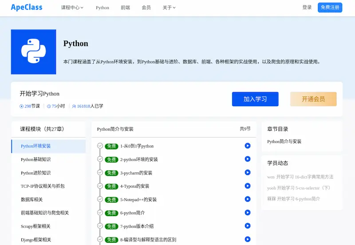
Task: Toggle completion circle for 1-从0到1学python
Action: point(100,146)
